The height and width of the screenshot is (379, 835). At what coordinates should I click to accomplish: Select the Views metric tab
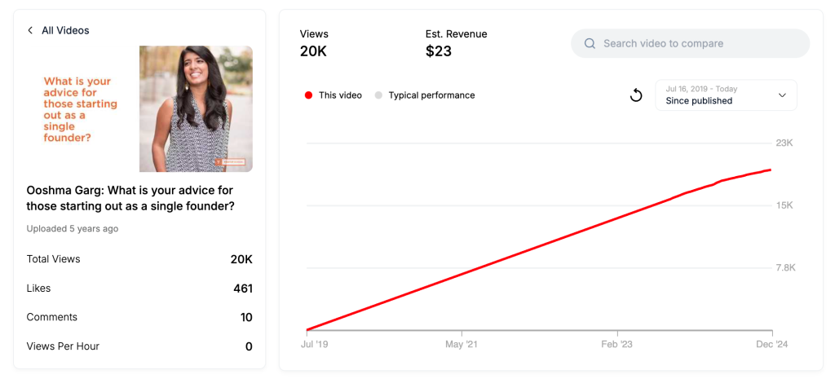315,43
